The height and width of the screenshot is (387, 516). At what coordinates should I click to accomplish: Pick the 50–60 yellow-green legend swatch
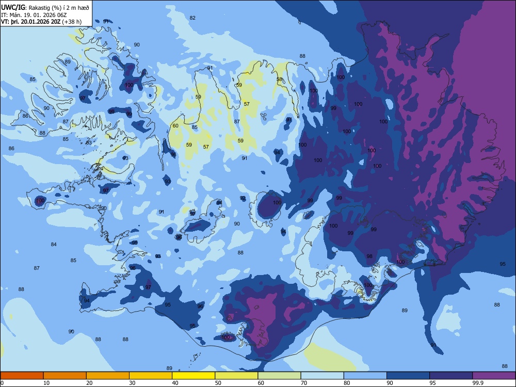[x=236, y=376]
